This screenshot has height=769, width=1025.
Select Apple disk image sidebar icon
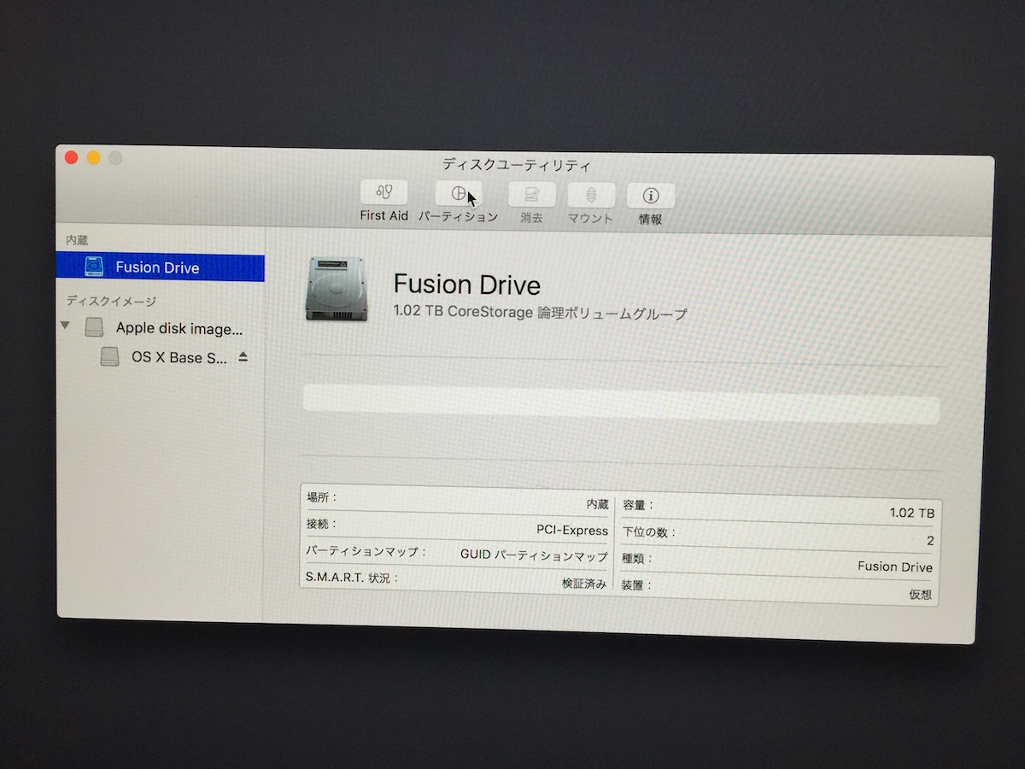94,327
